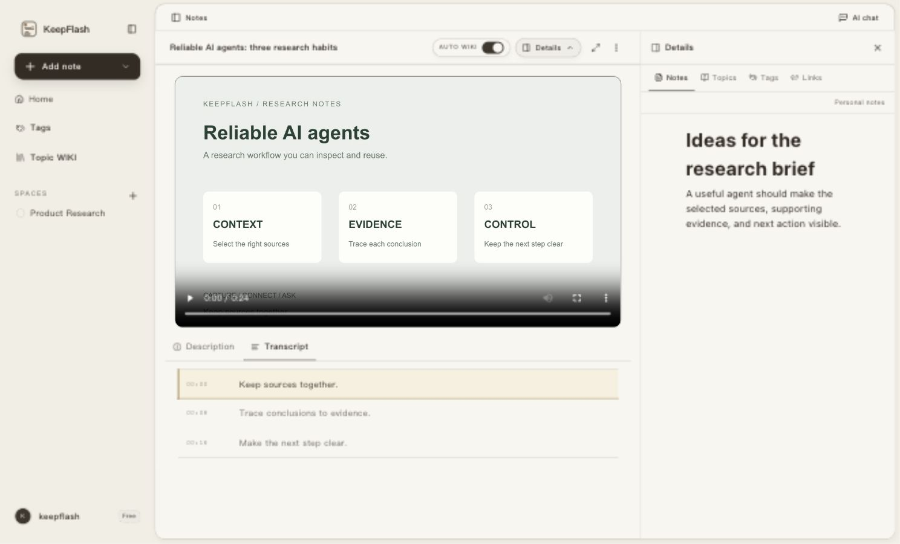
Task: Click the personal note paragraph starting 'A useful agent'
Action: (763, 209)
